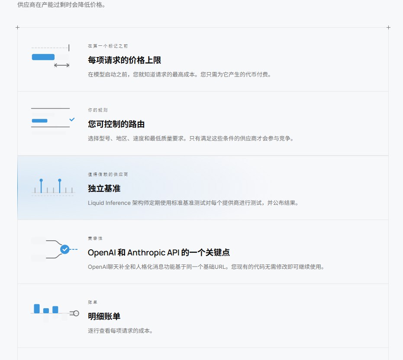
Task: Click the price cap bar icon beside 每项请求的价格上限
Action: 50,56
